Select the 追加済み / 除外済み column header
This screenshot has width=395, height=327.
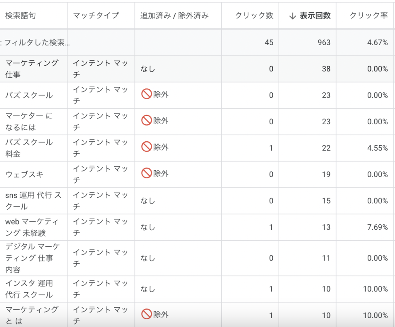(174, 15)
